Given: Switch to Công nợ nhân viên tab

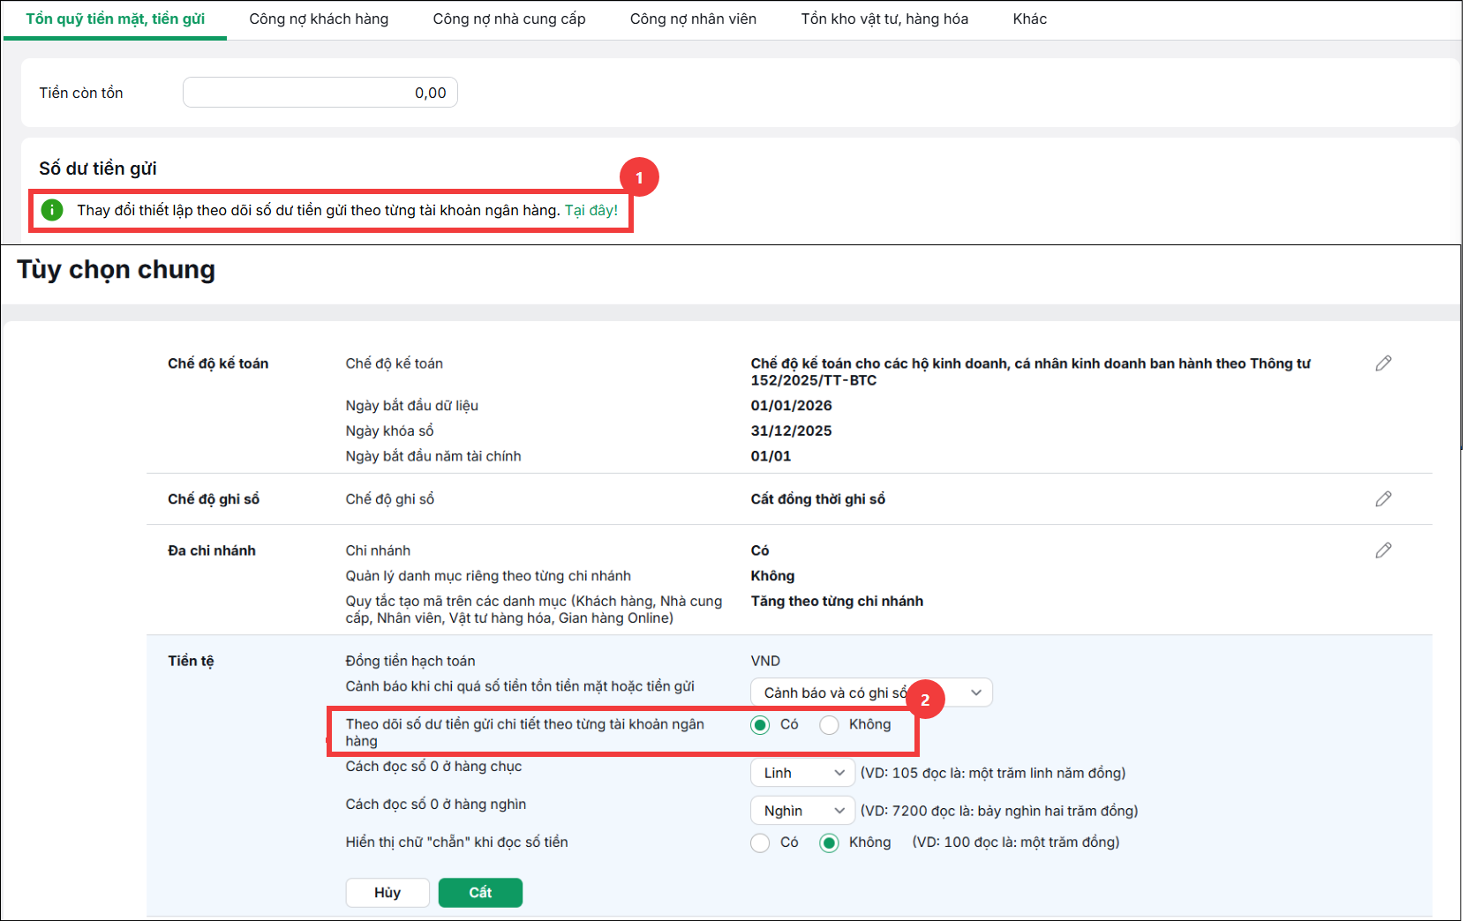Looking at the screenshot, I should [693, 19].
